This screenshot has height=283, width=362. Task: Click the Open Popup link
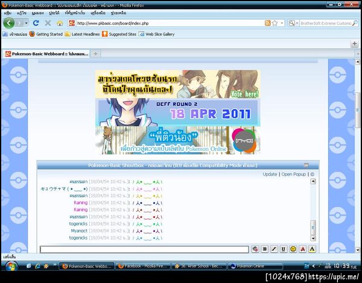[293, 174]
